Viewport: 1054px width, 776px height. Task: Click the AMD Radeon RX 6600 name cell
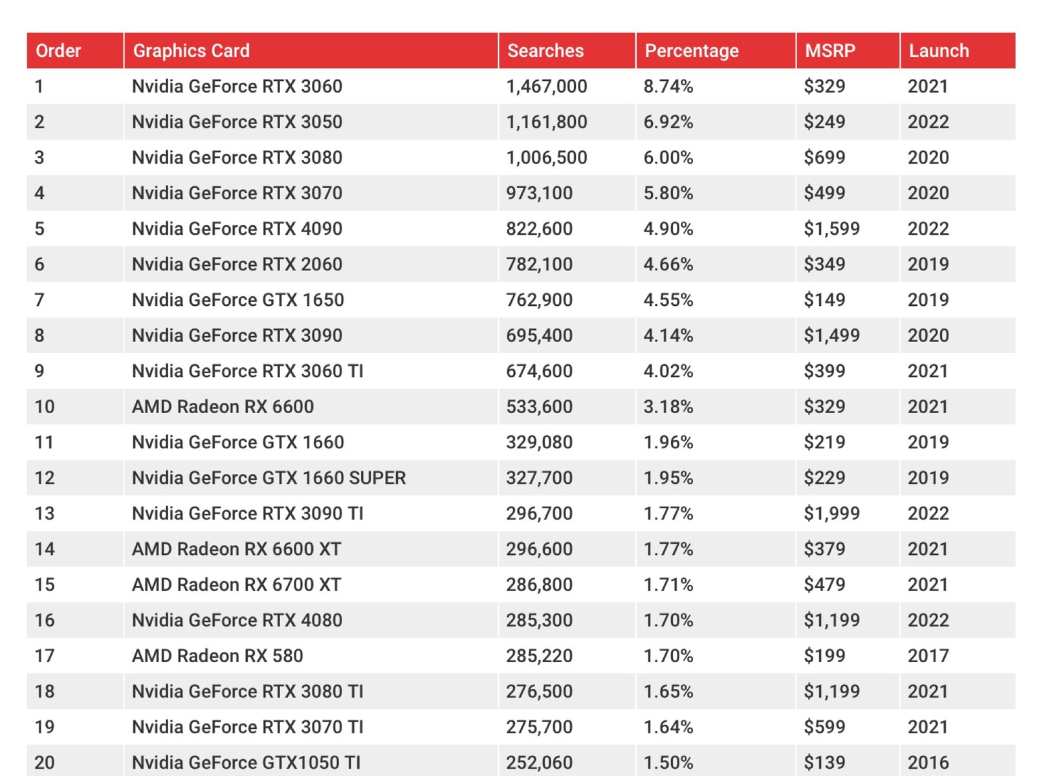223,406
